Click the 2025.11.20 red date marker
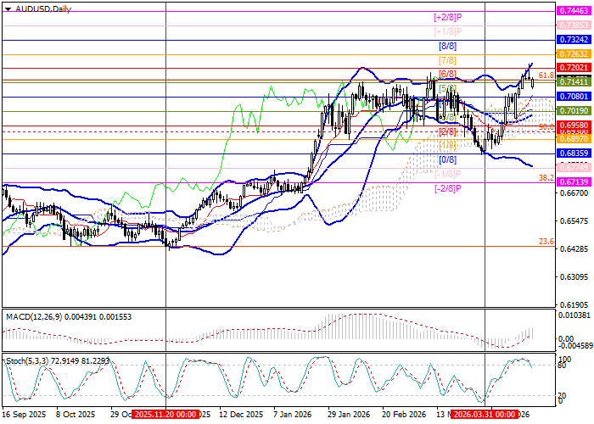The image size is (594, 424). [x=165, y=416]
